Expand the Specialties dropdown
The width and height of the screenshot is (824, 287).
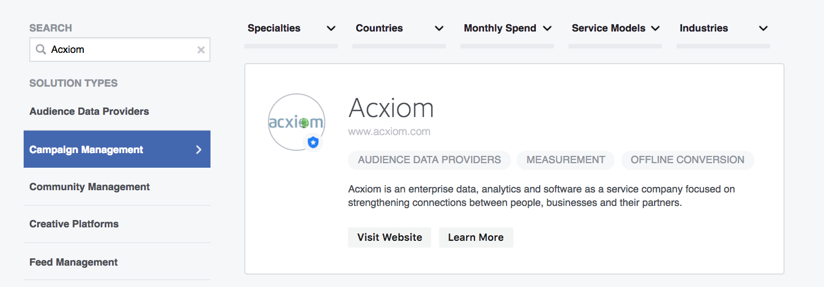coord(331,28)
